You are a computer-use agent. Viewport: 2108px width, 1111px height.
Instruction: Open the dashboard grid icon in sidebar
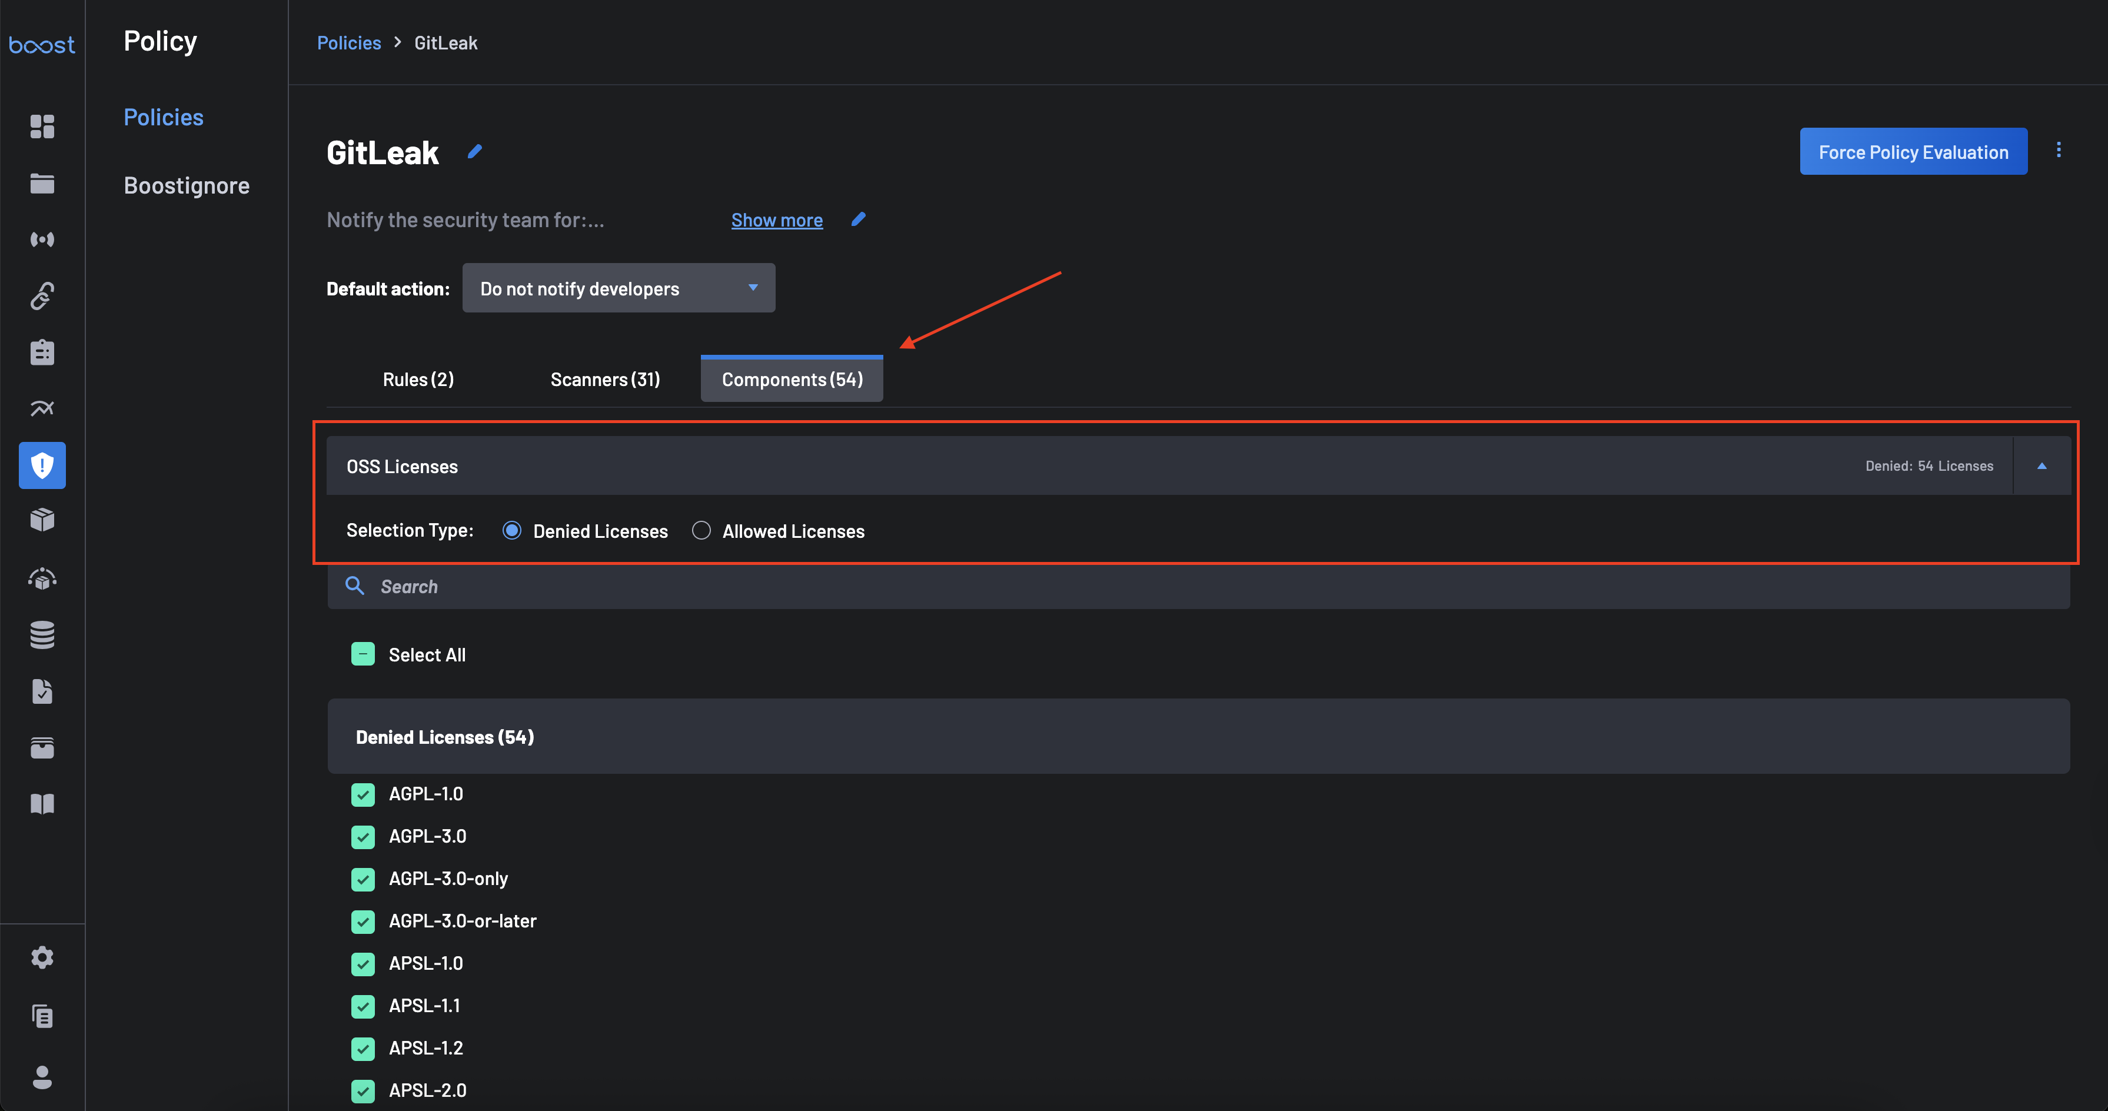point(42,126)
